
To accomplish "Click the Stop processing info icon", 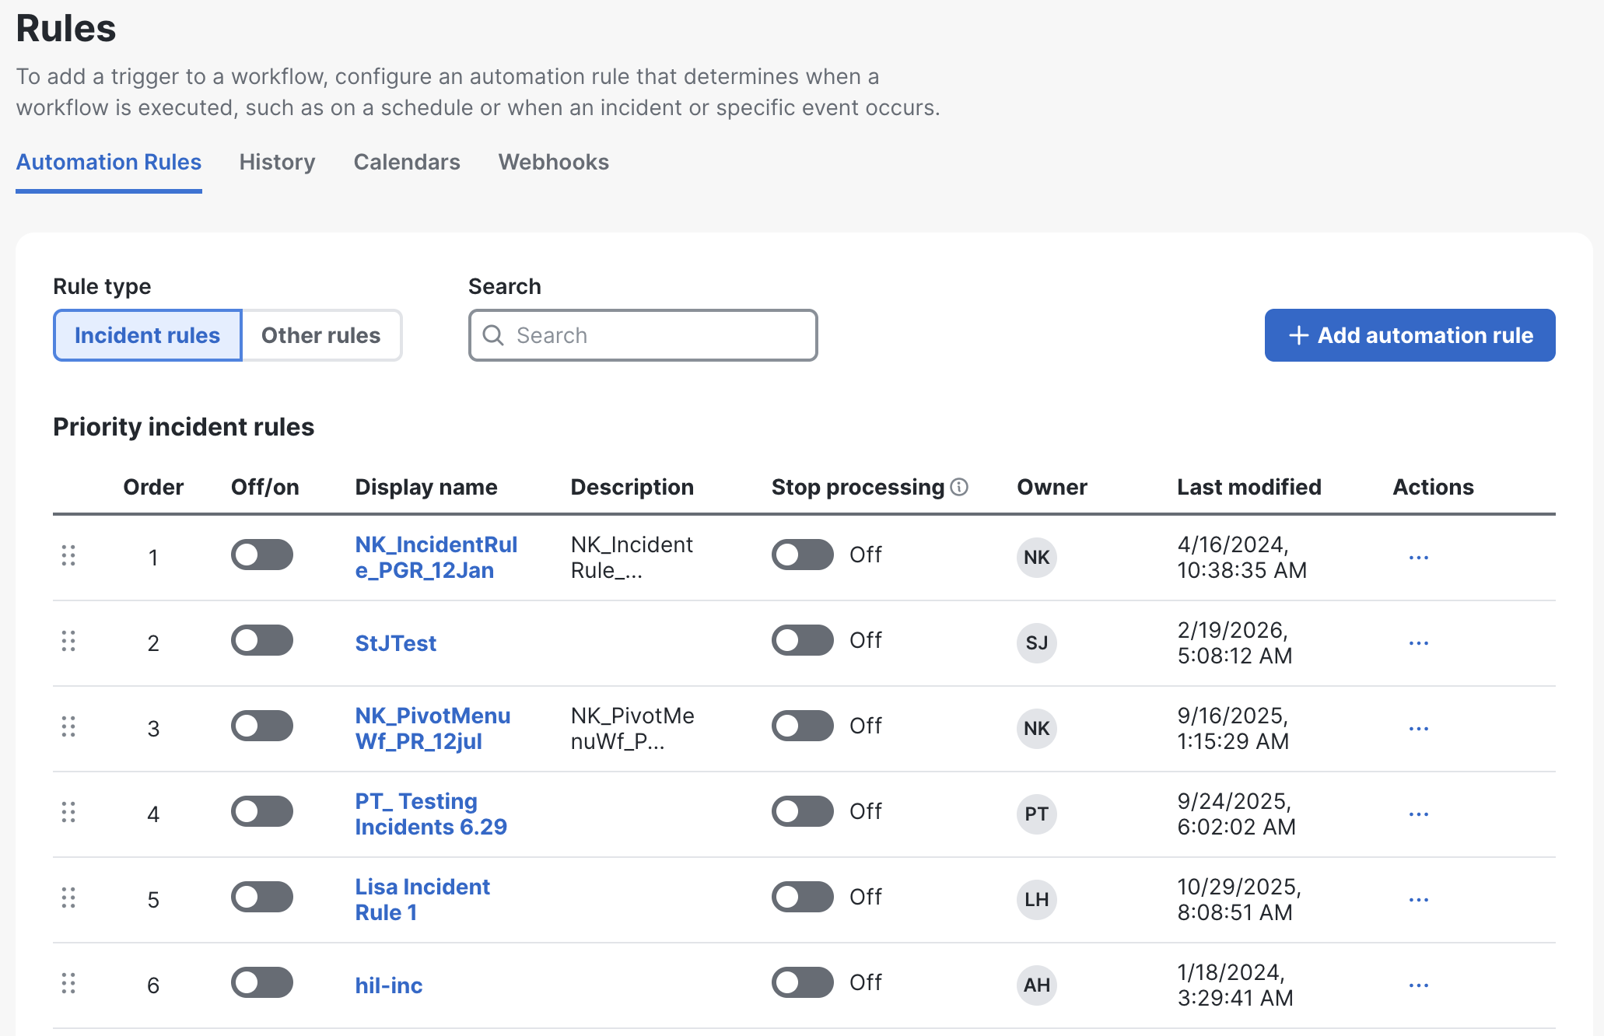I will pyautogui.click(x=959, y=487).
